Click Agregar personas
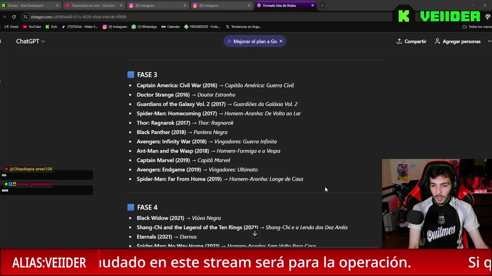The width and height of the screenshot is (492, 276). click(457, 41)
